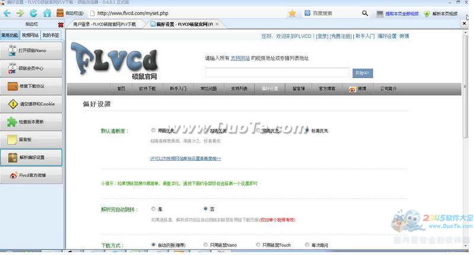This screenshot has width=474, height=255.
Task: Click 修复下载协议 sidebar item
Action: 31,86
